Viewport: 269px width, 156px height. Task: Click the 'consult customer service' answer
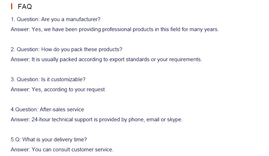(x=62, y=150)
